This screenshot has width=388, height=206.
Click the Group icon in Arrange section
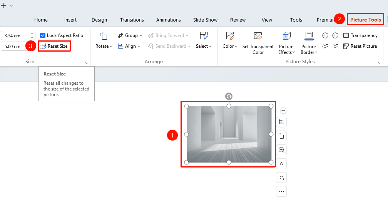(120, 35)
